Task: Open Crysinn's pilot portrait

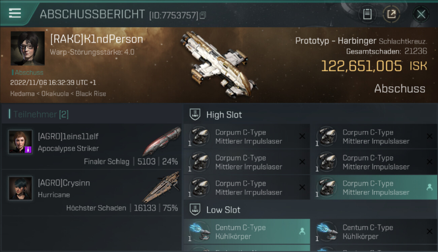Action: pos(21,188)
